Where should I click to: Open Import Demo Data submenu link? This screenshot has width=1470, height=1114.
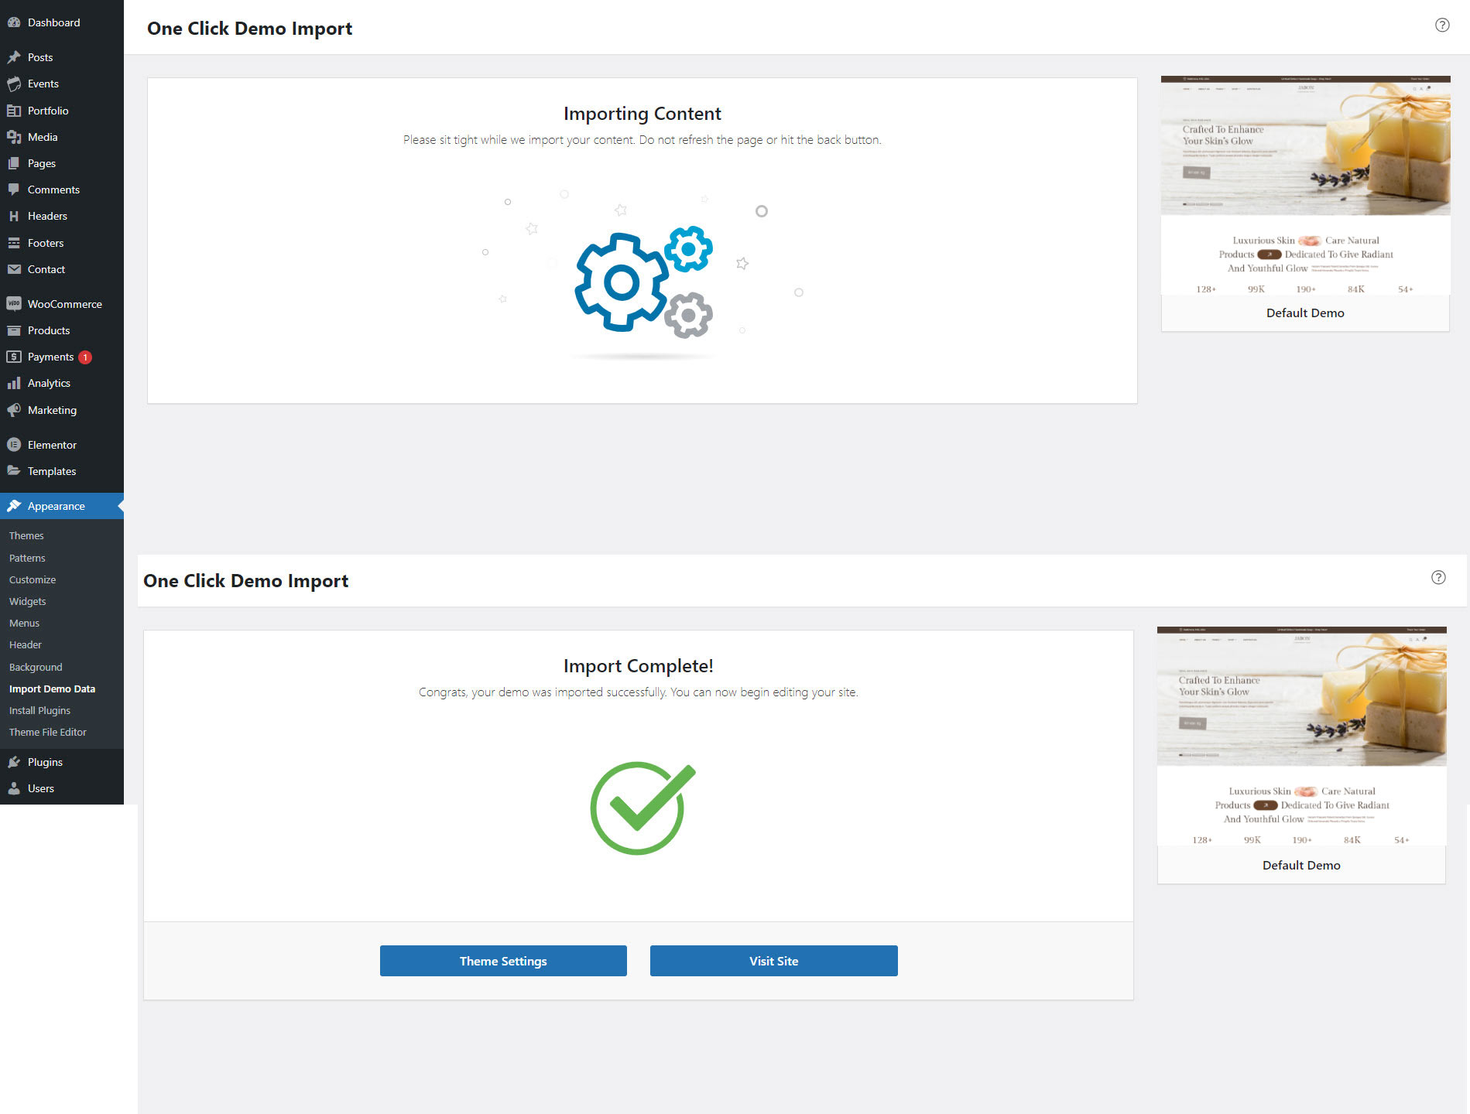pos(52,689)
